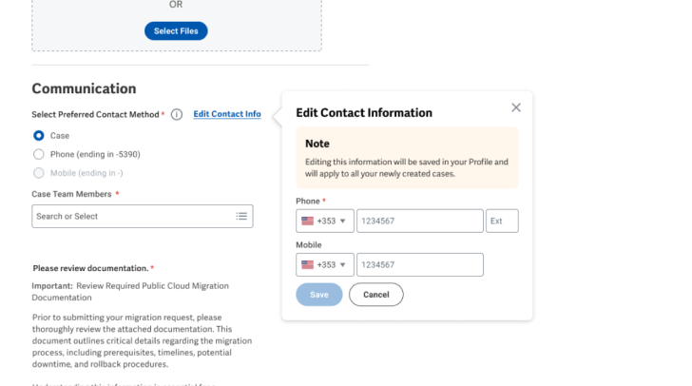The width and height of the screenshot is (692, 386).
Task: Click the Save button in popup
Action: click(x=318, y=295)
